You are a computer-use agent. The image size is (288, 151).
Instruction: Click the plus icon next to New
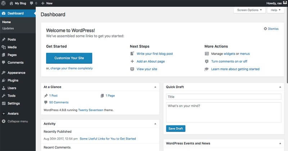(x=43, y=3)
